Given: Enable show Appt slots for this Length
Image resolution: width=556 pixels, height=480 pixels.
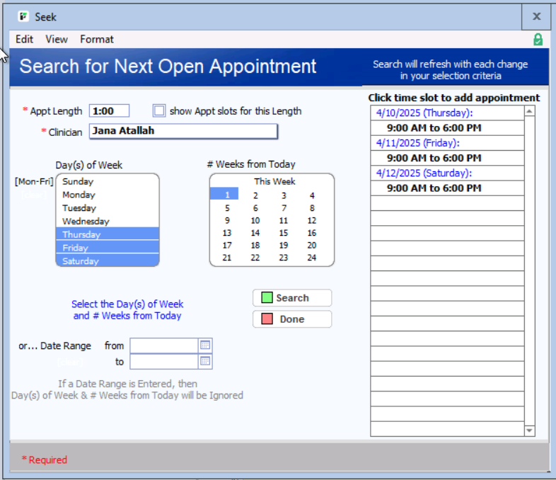Looking at the screenshot, I should 159,110.
